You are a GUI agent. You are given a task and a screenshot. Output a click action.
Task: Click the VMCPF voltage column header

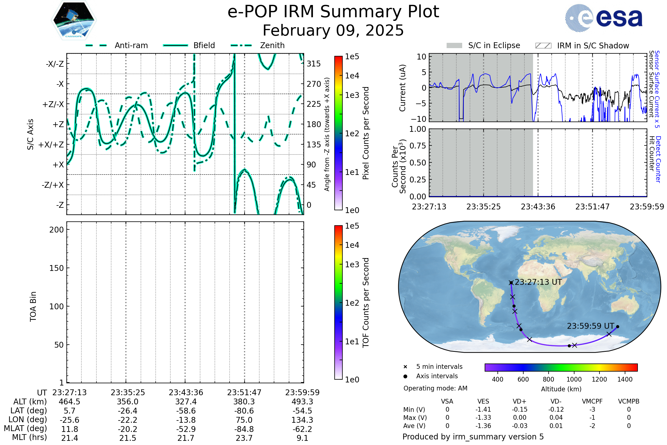point(592,401)
